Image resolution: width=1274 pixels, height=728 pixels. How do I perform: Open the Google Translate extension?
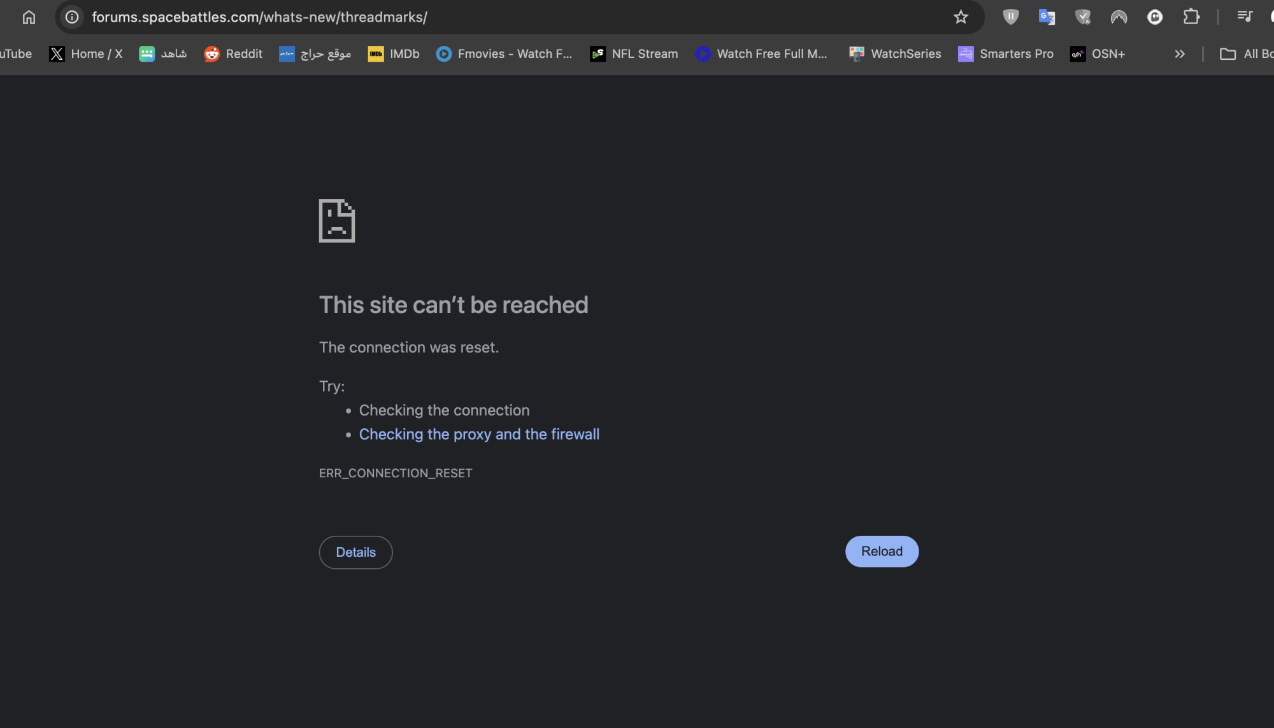(x=1046, y=17)
